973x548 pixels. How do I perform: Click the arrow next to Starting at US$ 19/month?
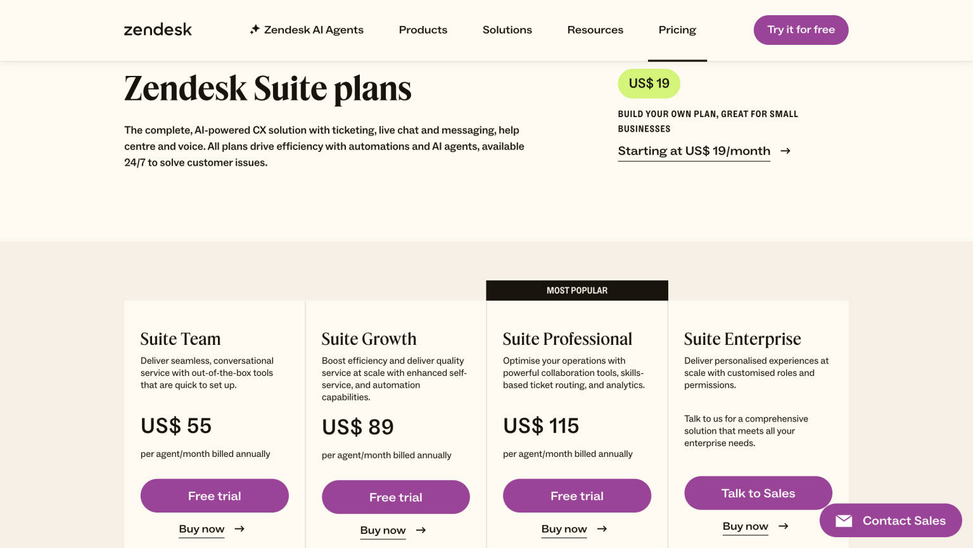tap(785, 151)
